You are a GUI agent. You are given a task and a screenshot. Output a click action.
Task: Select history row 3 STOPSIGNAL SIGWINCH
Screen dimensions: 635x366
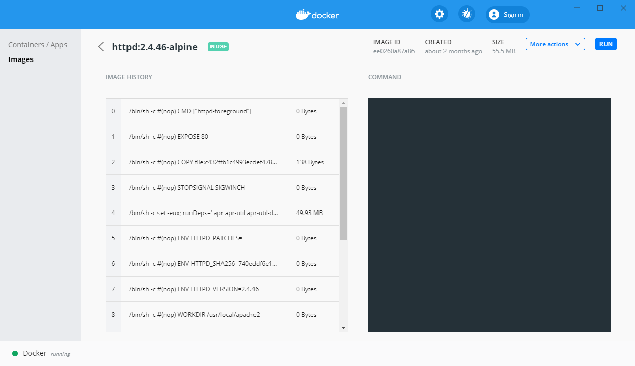[222, 188]
